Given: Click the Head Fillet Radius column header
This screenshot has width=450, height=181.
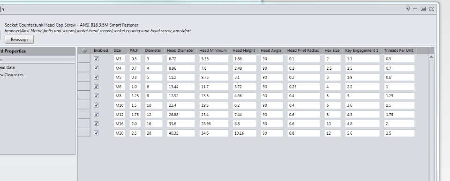Looking at the screenshot, I should click(x=303, y=51).
